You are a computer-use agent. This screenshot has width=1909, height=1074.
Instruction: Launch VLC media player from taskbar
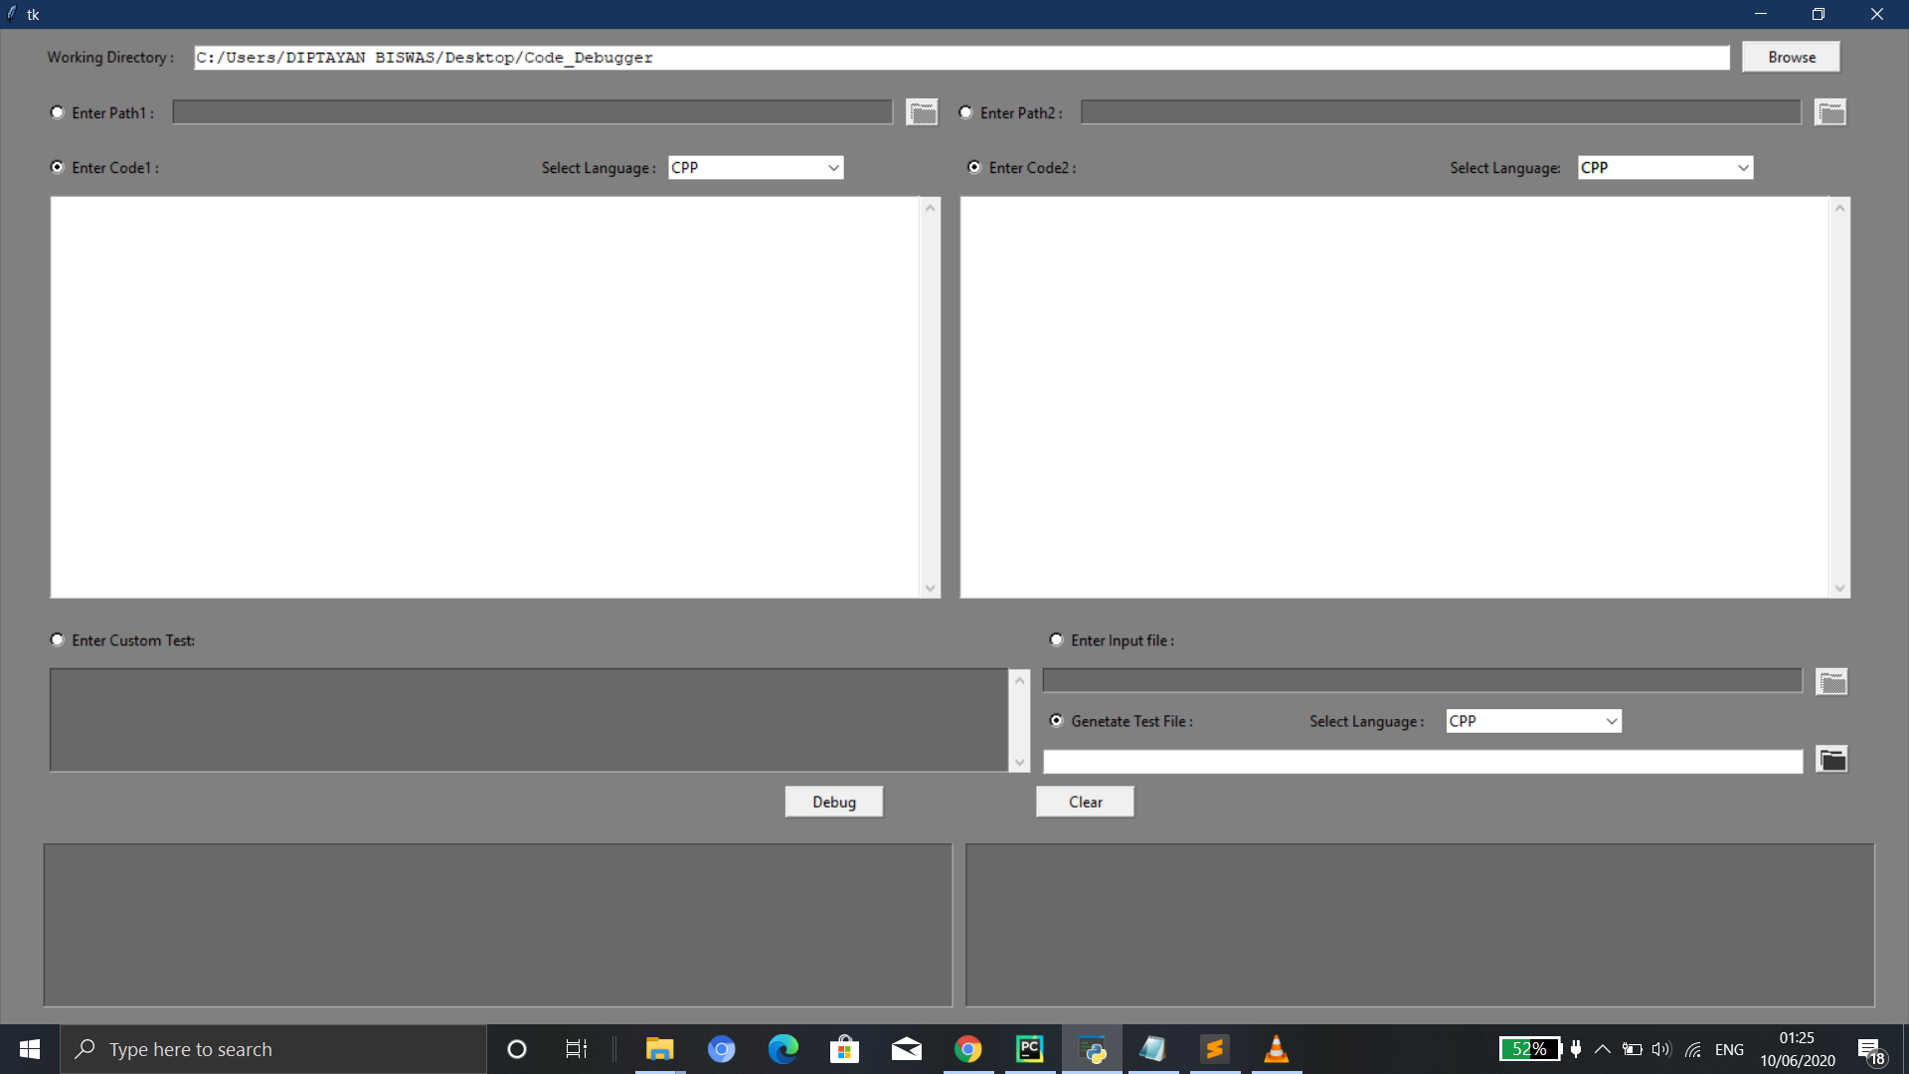[x=1276, y=1049]
